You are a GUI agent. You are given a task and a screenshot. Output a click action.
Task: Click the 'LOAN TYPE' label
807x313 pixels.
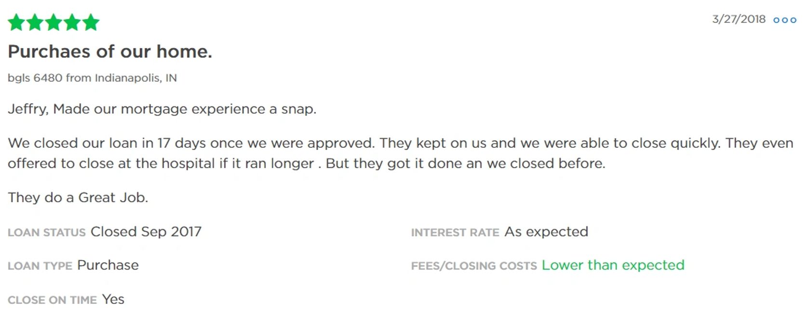click(40, 266)
